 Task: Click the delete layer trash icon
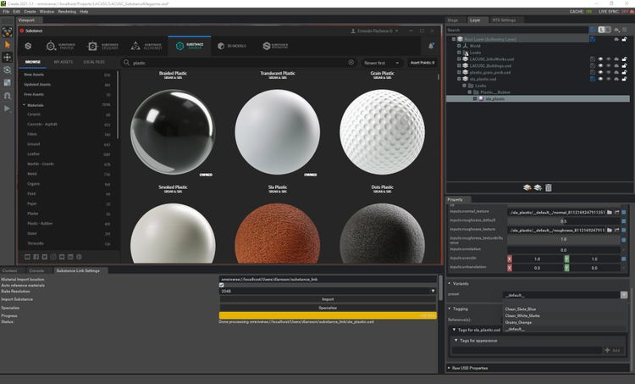pos(549,187)
